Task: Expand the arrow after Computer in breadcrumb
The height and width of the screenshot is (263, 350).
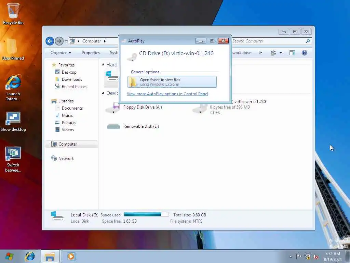Action: [x=105, y=41]
